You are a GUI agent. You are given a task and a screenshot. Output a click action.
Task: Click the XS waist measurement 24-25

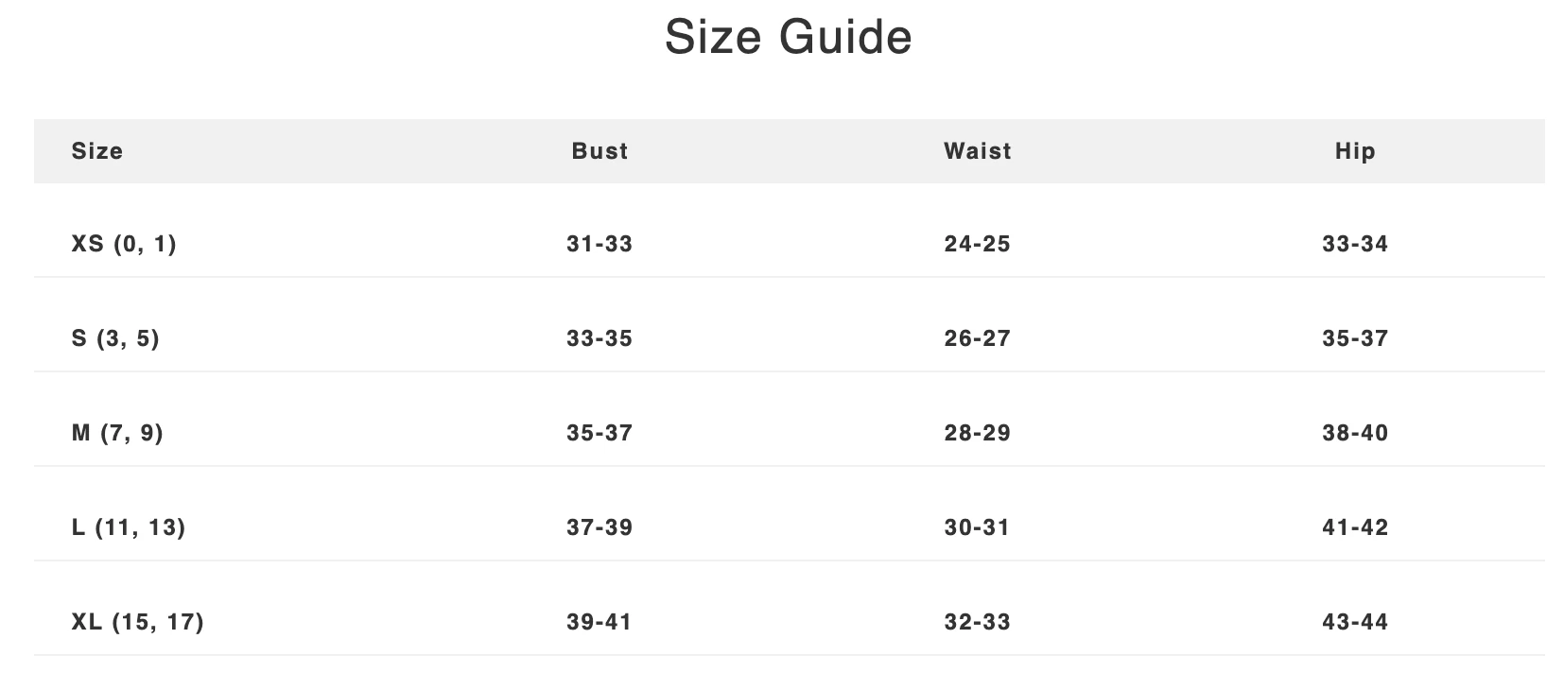pos(977,244)
